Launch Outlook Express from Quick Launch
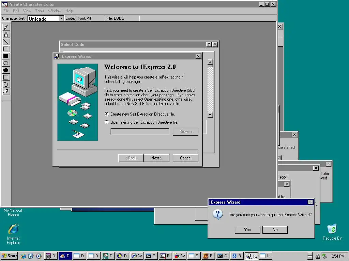Viewport: 349px width, 261px height. click(31, 256)
